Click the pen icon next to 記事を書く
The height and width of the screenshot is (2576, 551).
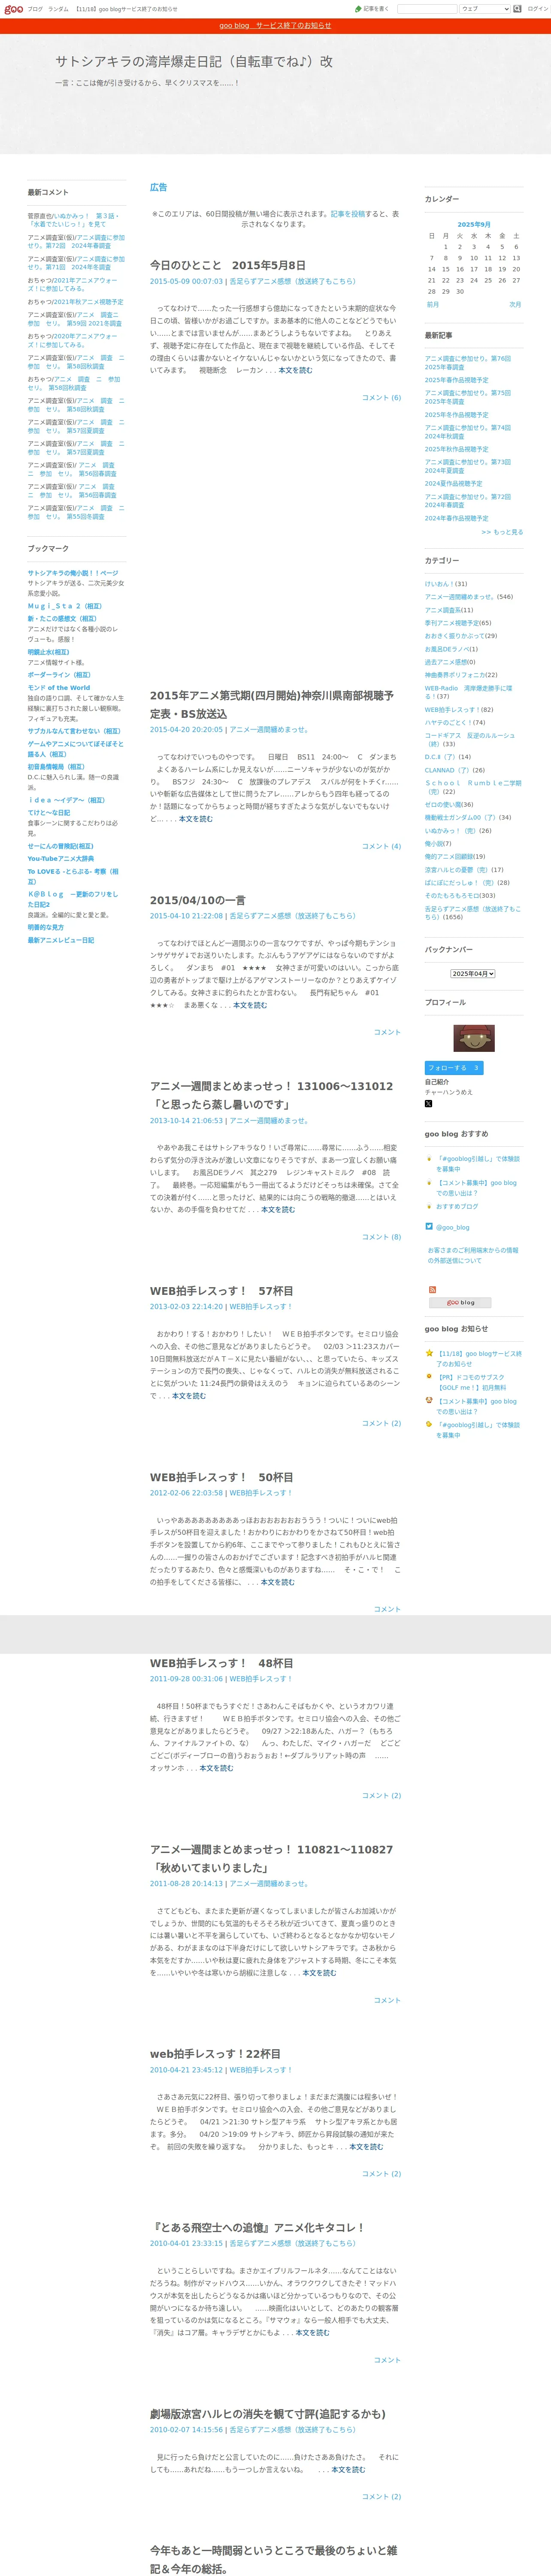tap(358, 9)
